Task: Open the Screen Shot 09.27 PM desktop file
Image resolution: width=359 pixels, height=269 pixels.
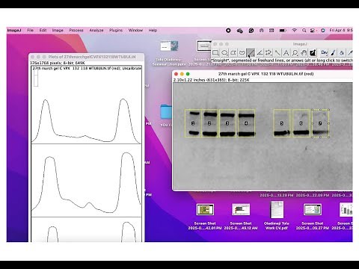Action: click(313, 217)
